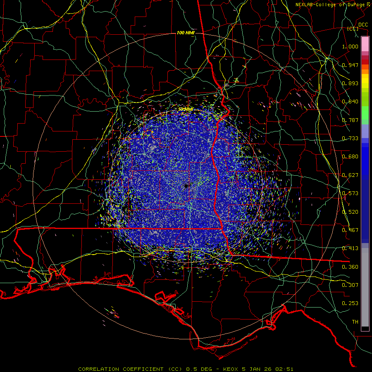Screen dimensions: 372x372
Task: Select the 0.787 scale value
Action: pyautogui.click(x=350, y=120)
